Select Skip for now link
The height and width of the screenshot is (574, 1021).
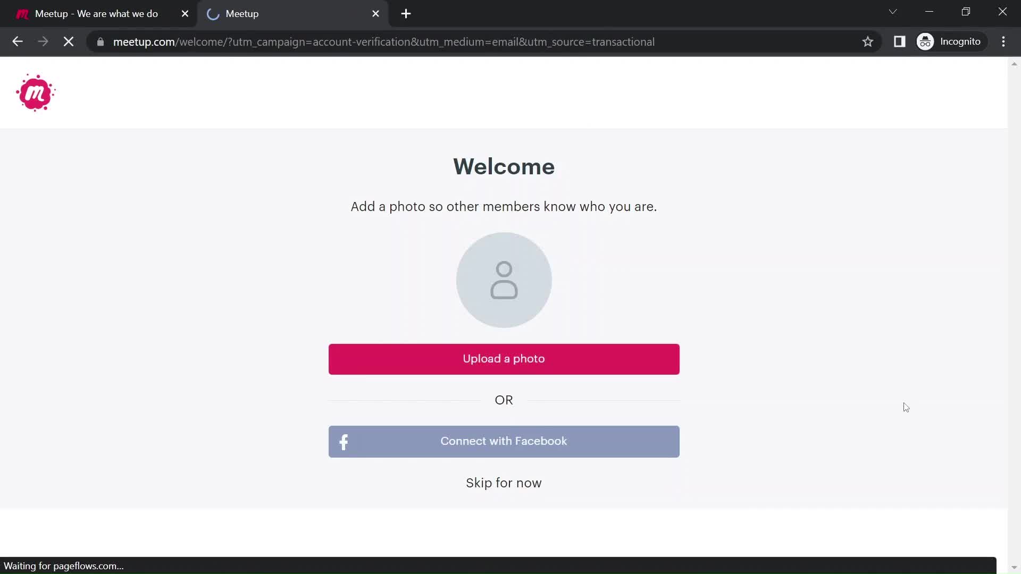point(504,483)
